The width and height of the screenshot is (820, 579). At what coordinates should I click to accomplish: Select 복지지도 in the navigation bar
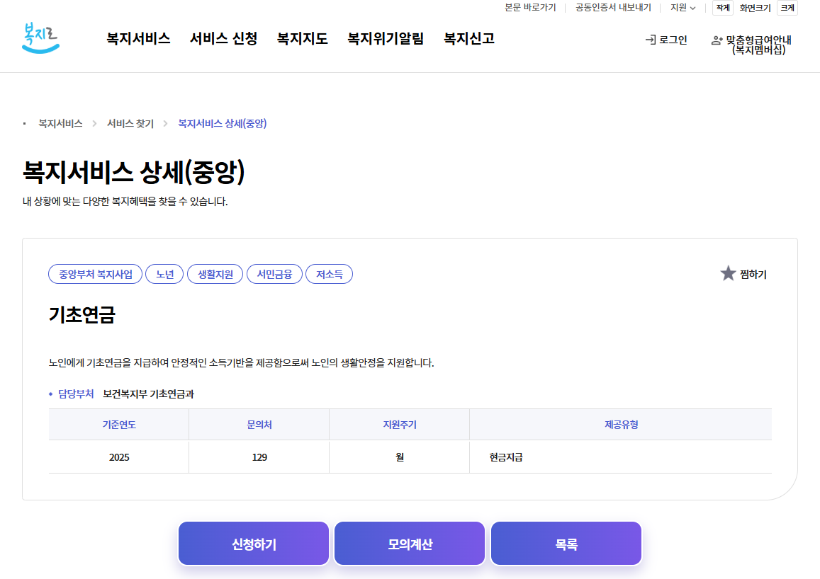point(302,39)
